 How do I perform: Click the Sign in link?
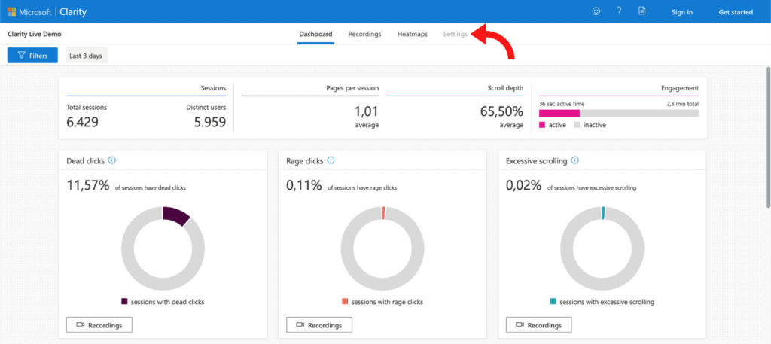[x=682, y=12]
